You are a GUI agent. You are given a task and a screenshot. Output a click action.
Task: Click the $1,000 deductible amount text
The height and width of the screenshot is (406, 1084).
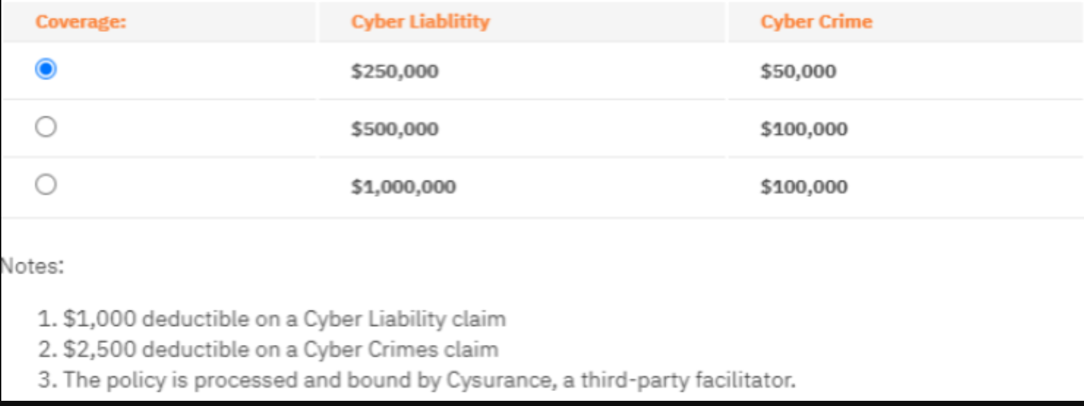tap(100, 319)
